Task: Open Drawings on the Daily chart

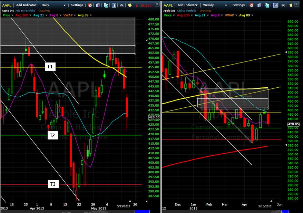Action: 44,11
